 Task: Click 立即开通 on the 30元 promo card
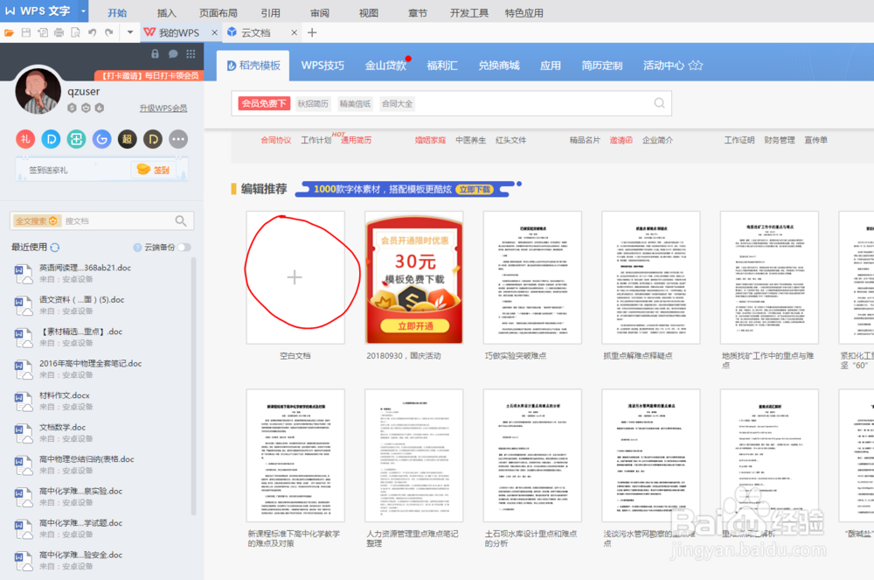pos(415,326)
